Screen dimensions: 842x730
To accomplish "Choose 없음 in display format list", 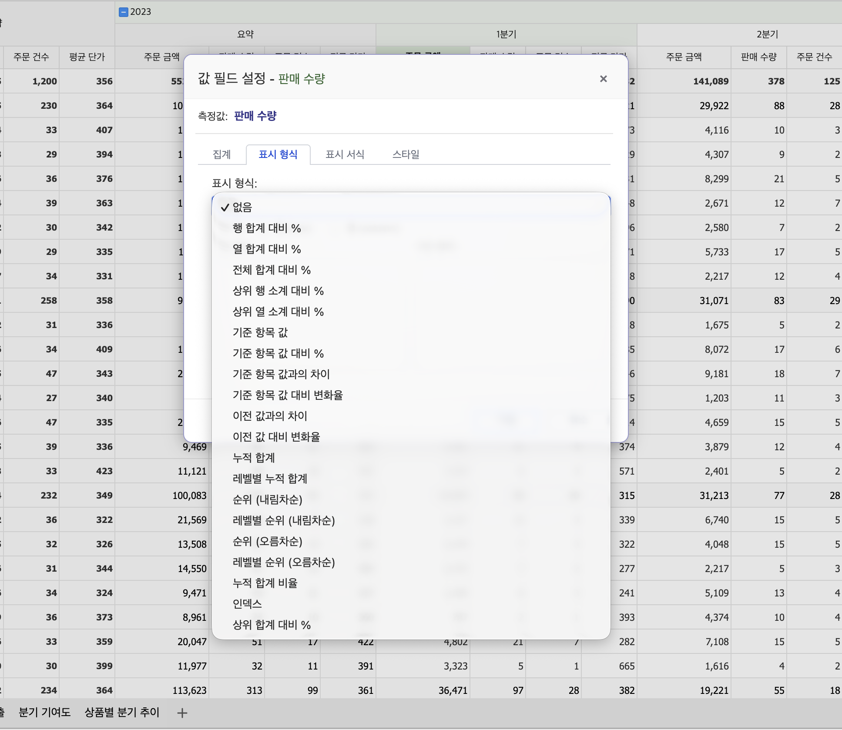I will [411, 207].
